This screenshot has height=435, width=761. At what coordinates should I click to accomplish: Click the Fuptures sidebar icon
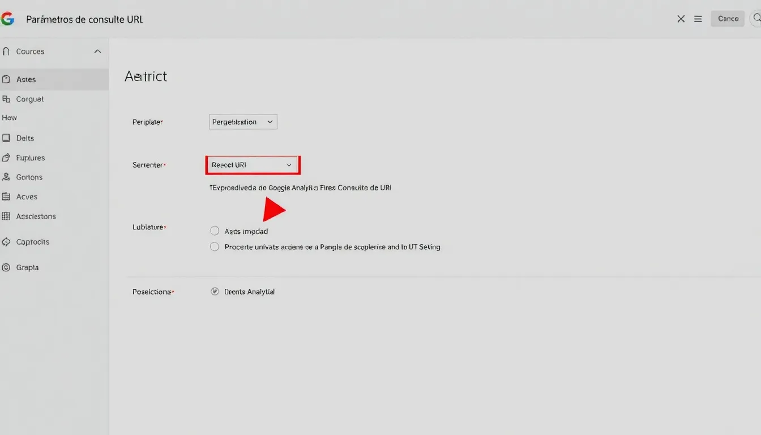coord(6,158)
